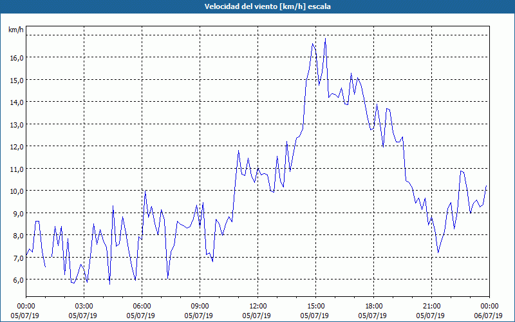Viewport: 515px width, 322px height.
Task: Select the '05/07/19' date under 12:00
Action: [256, 316]
